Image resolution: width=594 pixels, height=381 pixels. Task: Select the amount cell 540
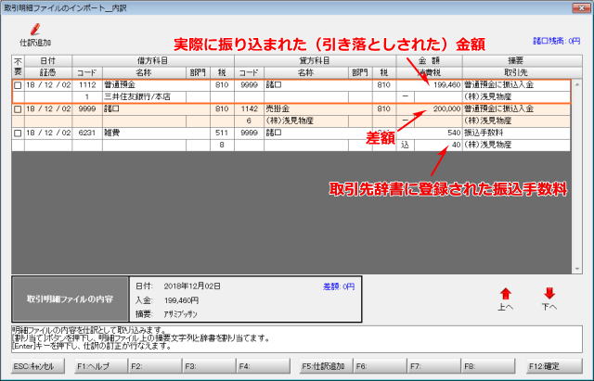pyautogui.click(x=429, y=133)
